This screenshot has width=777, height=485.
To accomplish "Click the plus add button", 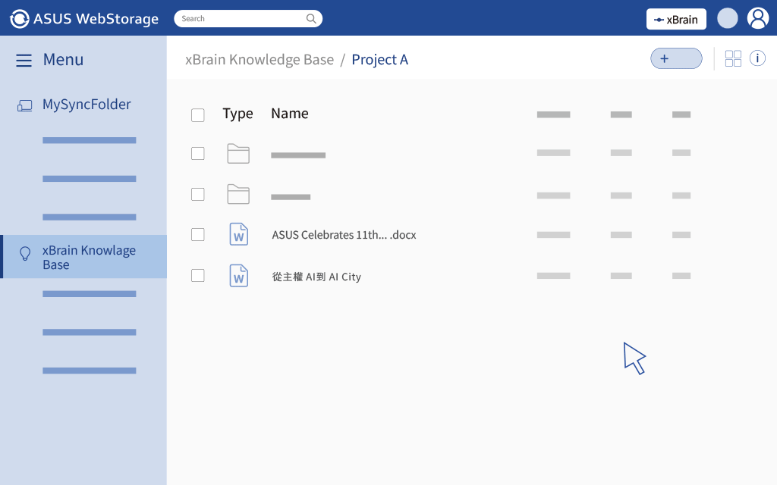I will pos(676,58).
